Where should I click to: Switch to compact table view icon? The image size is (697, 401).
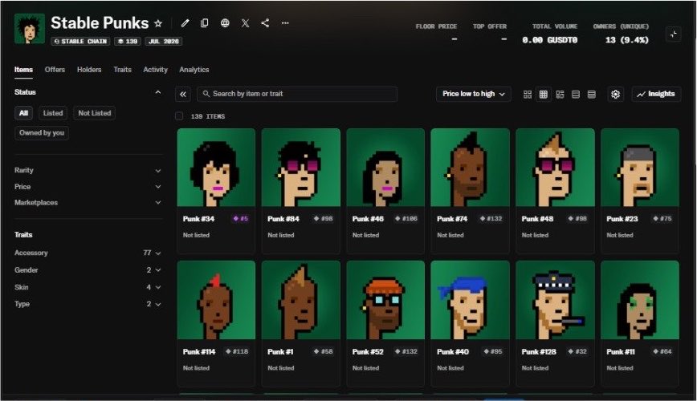592,94
